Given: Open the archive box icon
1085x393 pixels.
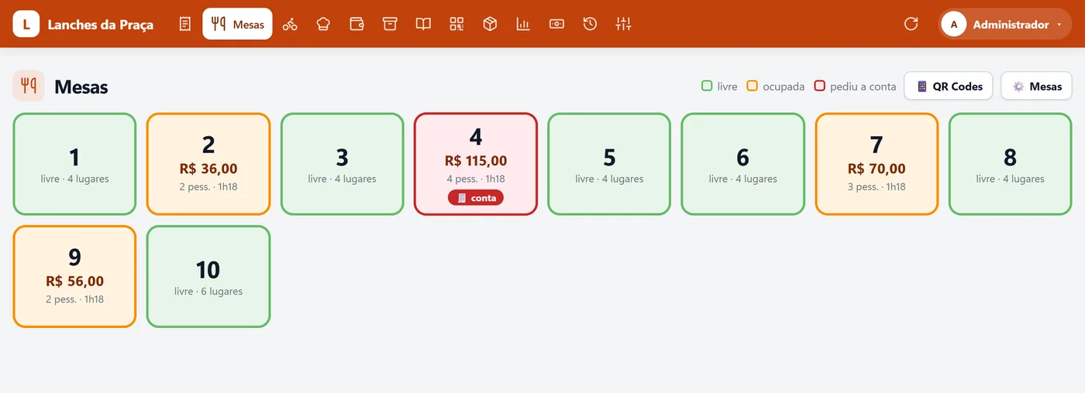Looking at the screenshot, I should tap(390, 24).
